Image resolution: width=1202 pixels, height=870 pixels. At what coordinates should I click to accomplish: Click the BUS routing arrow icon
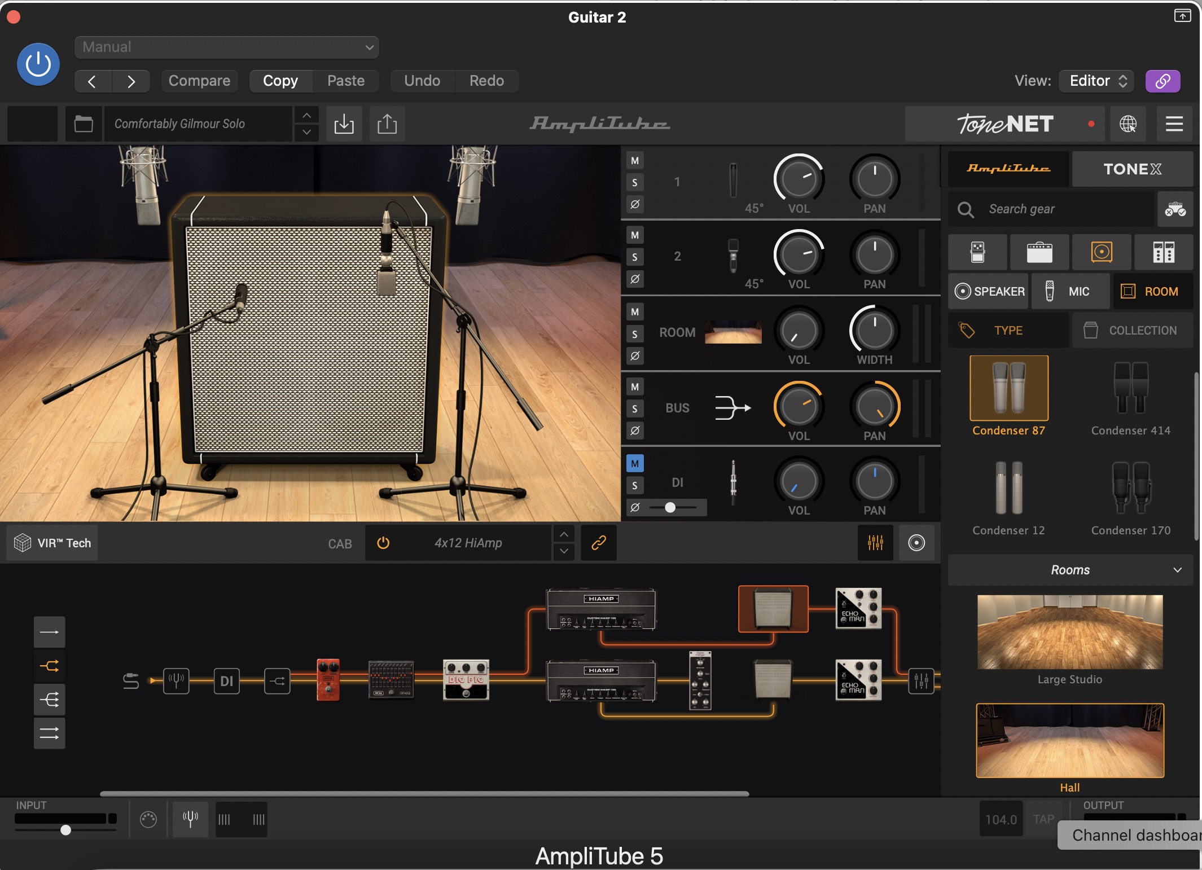733,407
